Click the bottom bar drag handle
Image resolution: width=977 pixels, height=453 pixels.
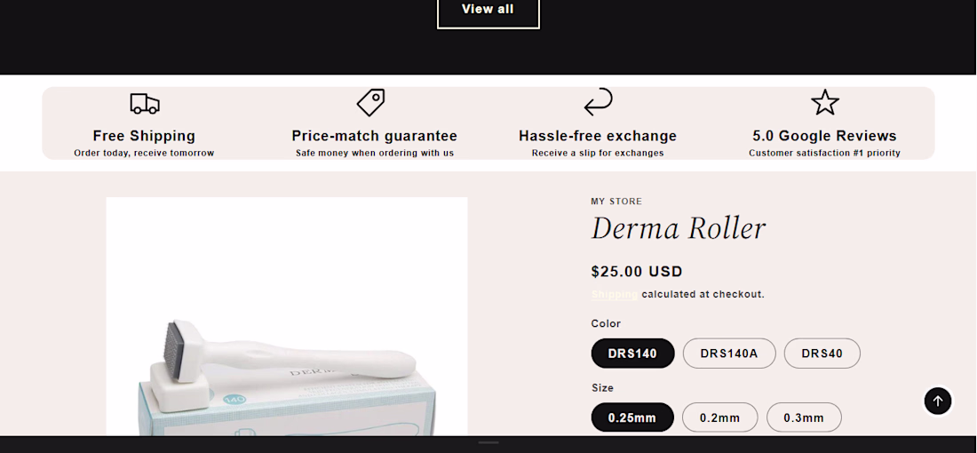(488, 442)
